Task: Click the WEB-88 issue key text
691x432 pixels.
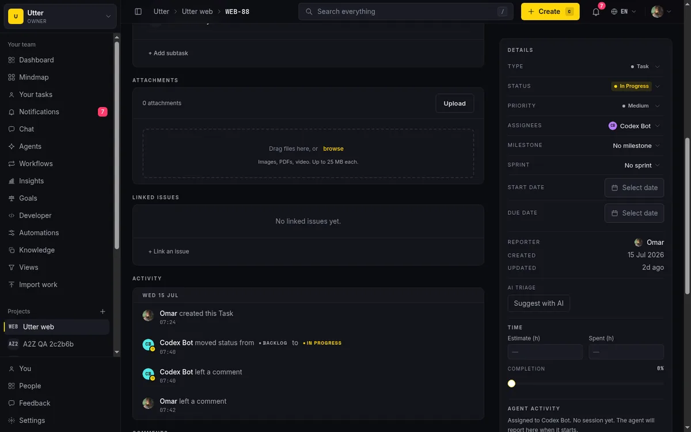Action: coord(237,12)
